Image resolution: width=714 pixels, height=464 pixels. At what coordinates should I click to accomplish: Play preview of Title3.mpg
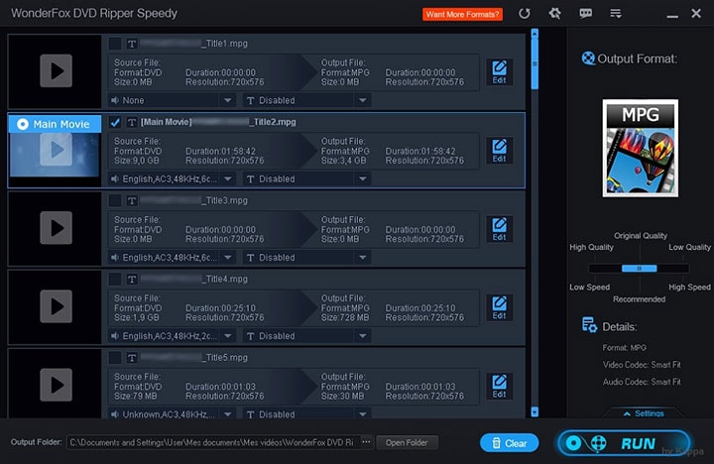pyautogui.click(x=56, y=228)
